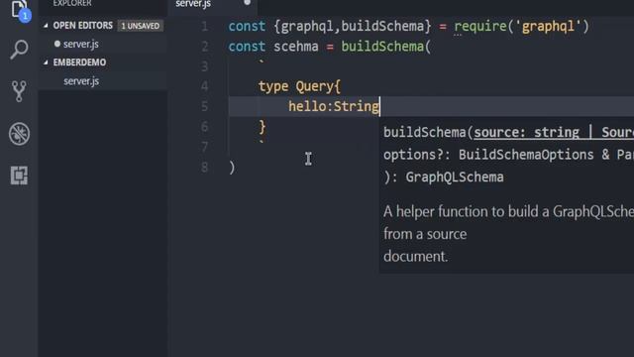Click line number 1 in the gutter
Image resolution: width=634 pixels, height=357 pixels.
click(x=205, y=27)
